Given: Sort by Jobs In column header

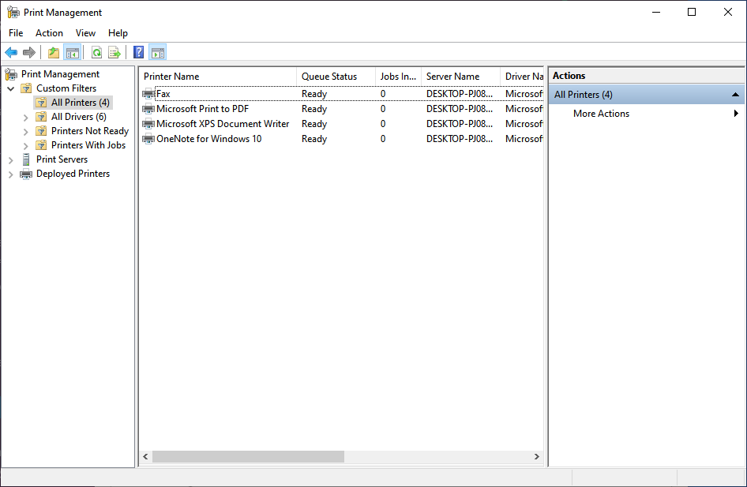Looking at the screenshot, I should click(x=398, y=77).
